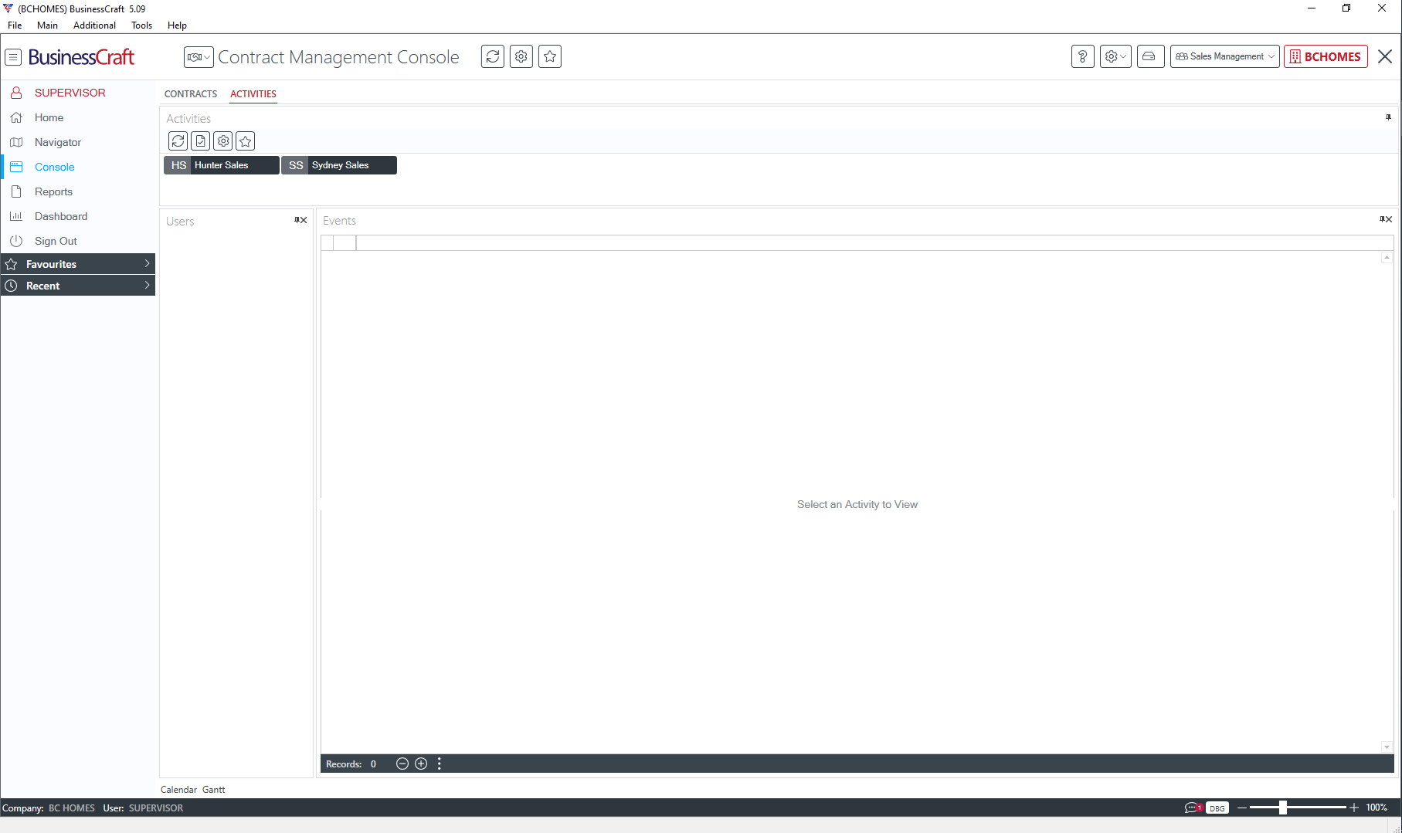Close the Events panel

[x=1389, y=219]
